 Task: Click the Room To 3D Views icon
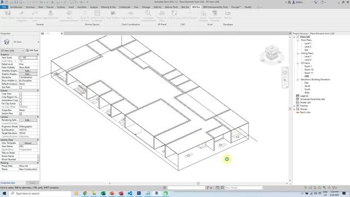[x=85, y=13]
